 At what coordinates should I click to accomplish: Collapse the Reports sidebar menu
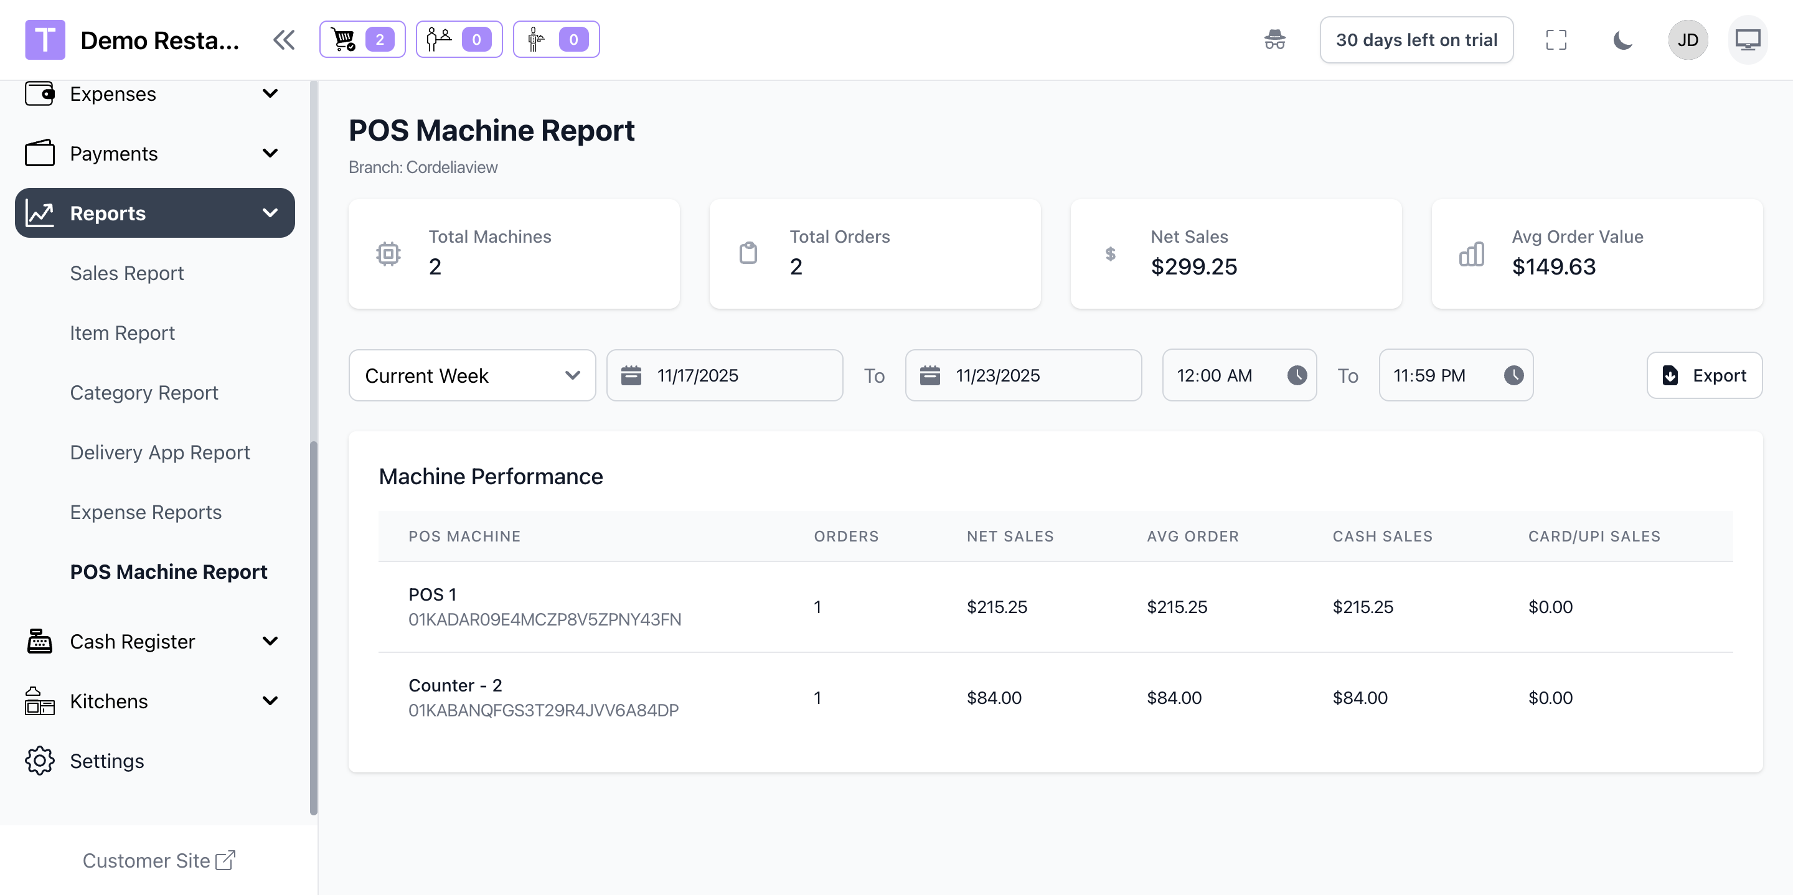coord(154,213)
